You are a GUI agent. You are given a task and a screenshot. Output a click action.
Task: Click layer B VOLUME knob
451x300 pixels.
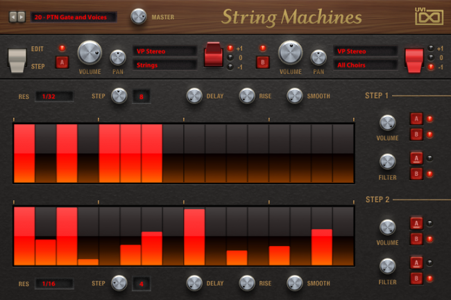[291, 53]
